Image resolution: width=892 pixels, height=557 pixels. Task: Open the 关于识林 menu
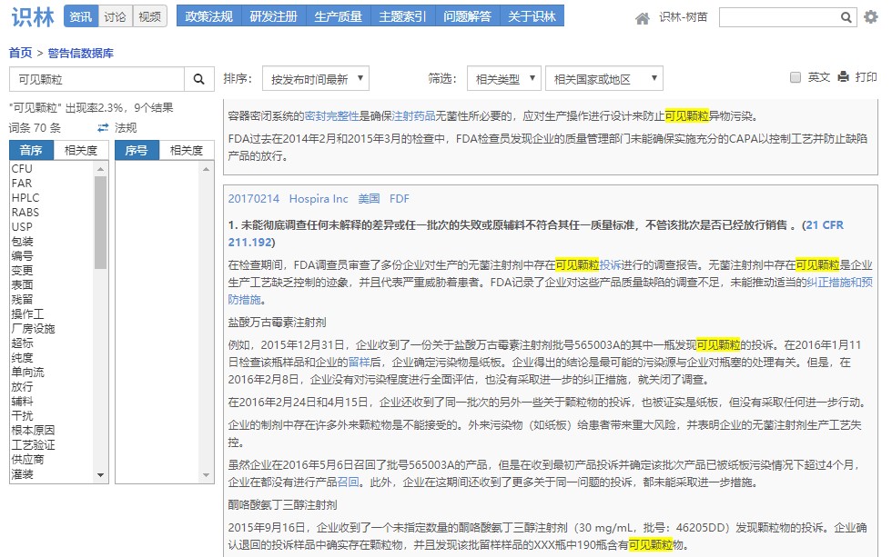click(x=532, y=16)
